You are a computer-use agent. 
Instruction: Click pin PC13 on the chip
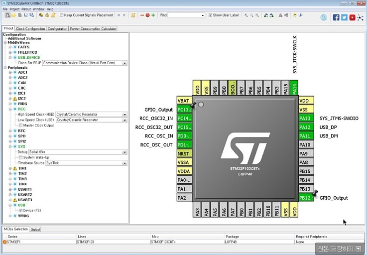click(184, 110)
